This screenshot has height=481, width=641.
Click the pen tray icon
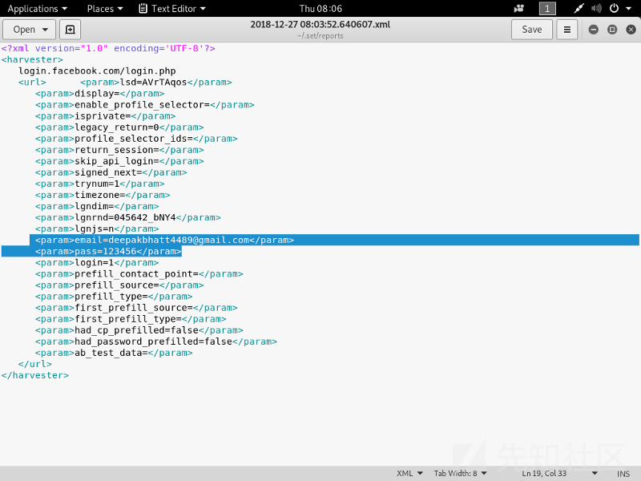(579, 9)
